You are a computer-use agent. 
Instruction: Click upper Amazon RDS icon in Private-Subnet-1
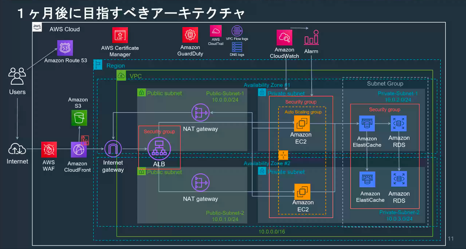399,124
